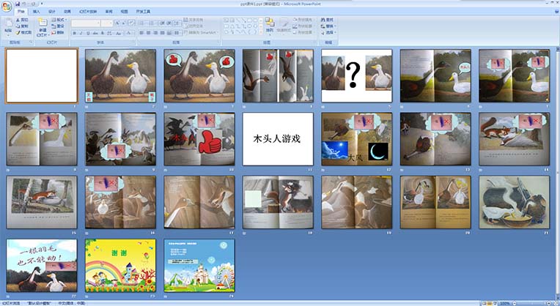Screen dimensions: 560x306
Task: Select the last slide with castle and ferris wheel
Action: click(x=199, y=265)
